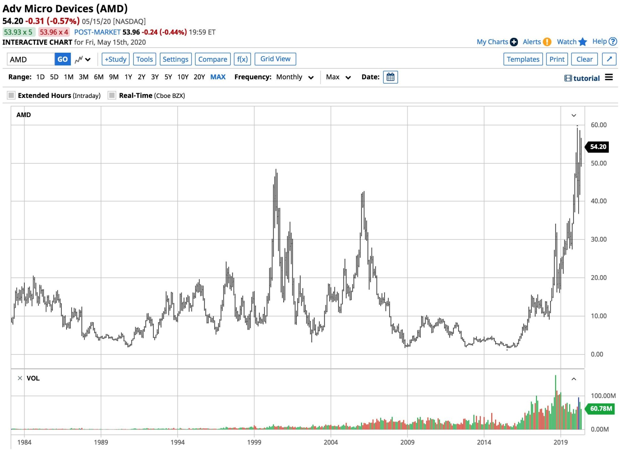The height and width of the screenshot is (455, 625).
Task: Open the chart type line icon
Action: [78, 60]
